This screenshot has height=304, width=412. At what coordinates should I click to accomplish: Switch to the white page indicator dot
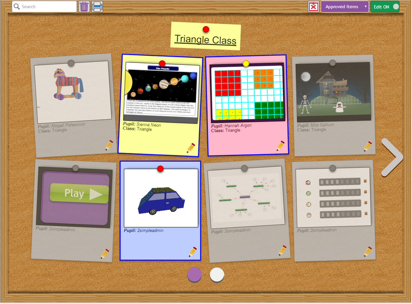click(x=217, y=275)
